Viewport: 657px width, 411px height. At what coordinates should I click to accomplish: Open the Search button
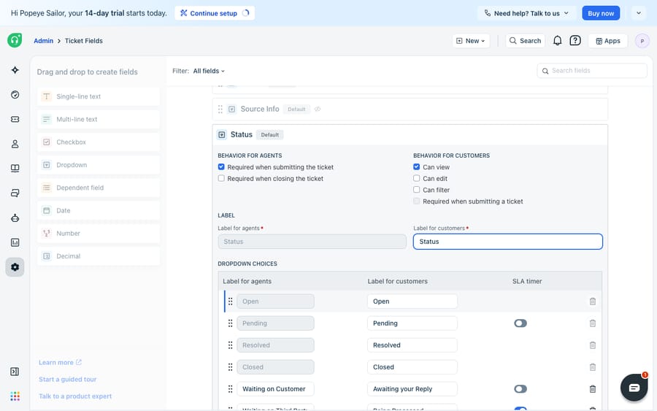(x=525, y=41)
